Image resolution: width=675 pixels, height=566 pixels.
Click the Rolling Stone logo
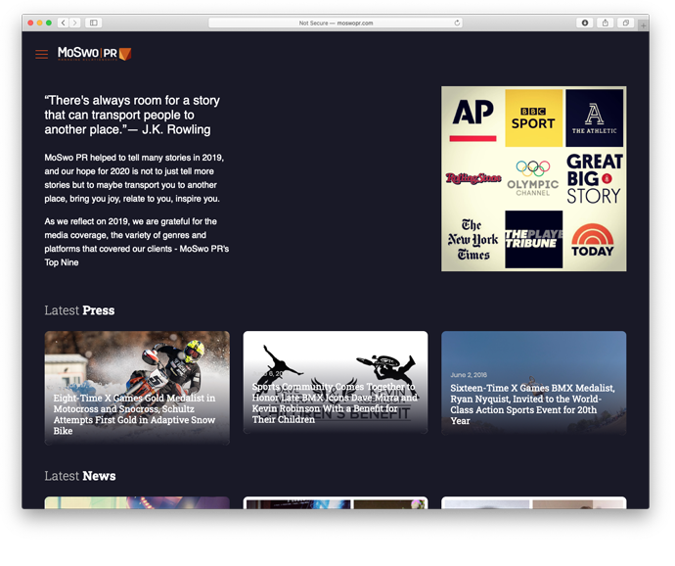point(473,178)
